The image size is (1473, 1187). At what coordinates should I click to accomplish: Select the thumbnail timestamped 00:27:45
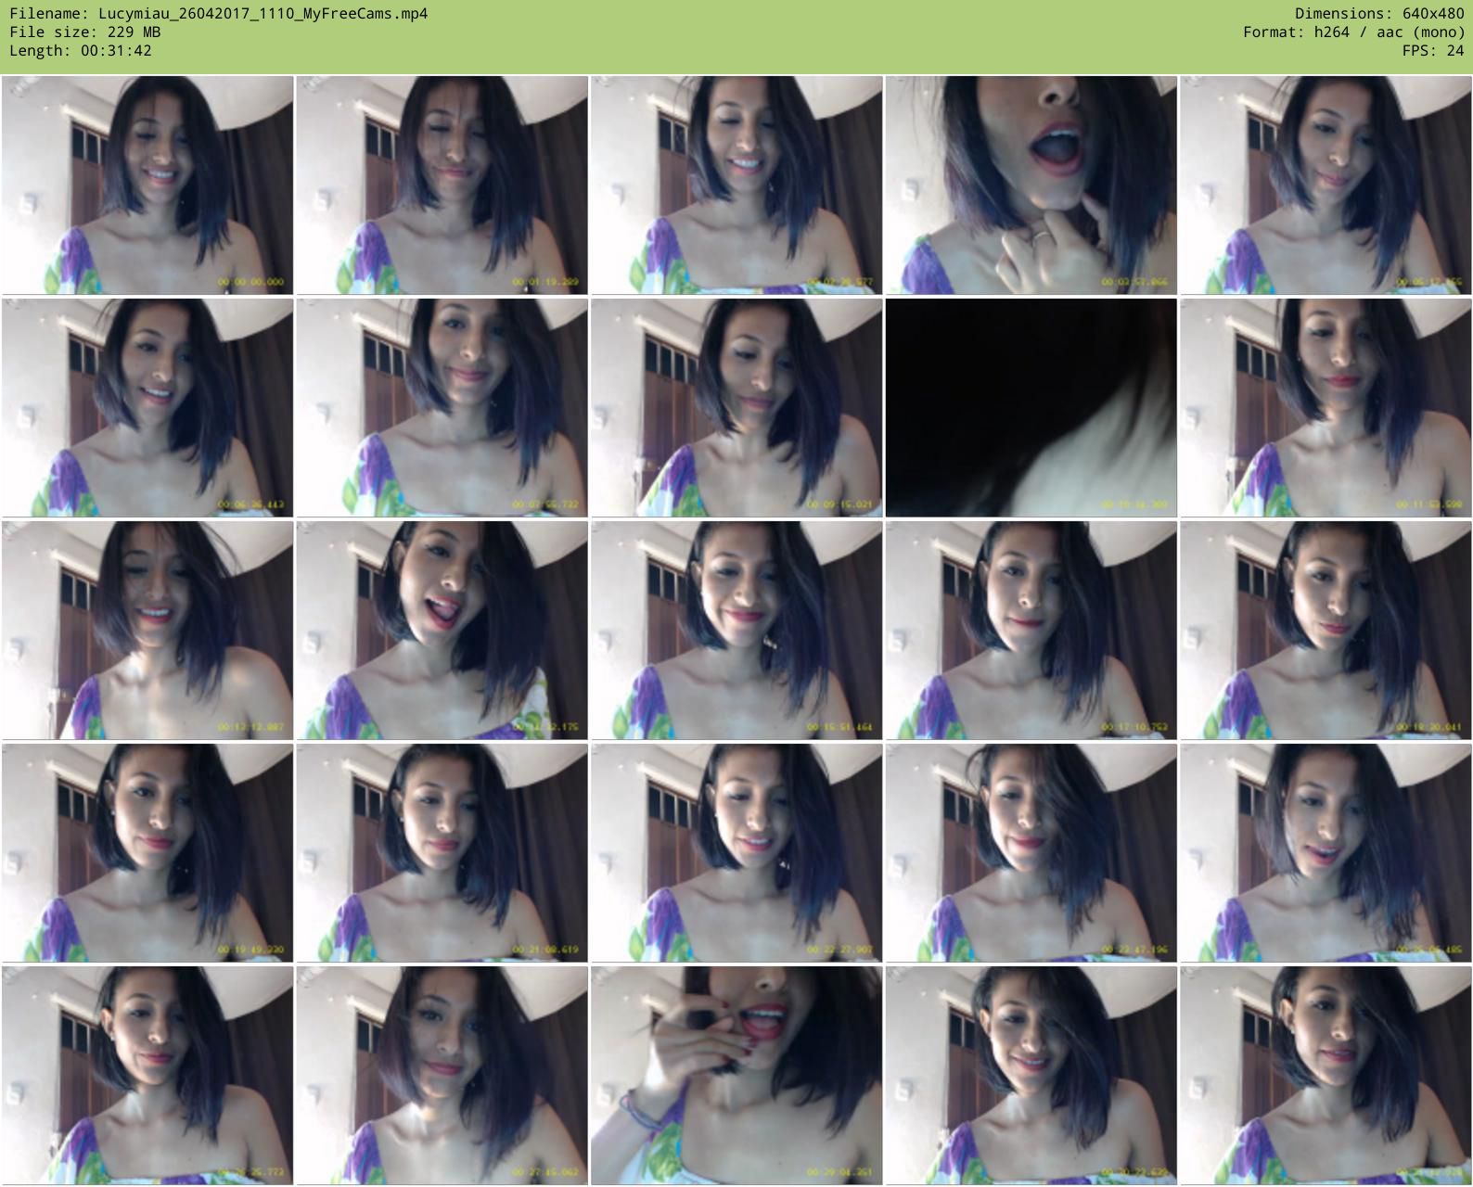click(x=442, y=1076)
